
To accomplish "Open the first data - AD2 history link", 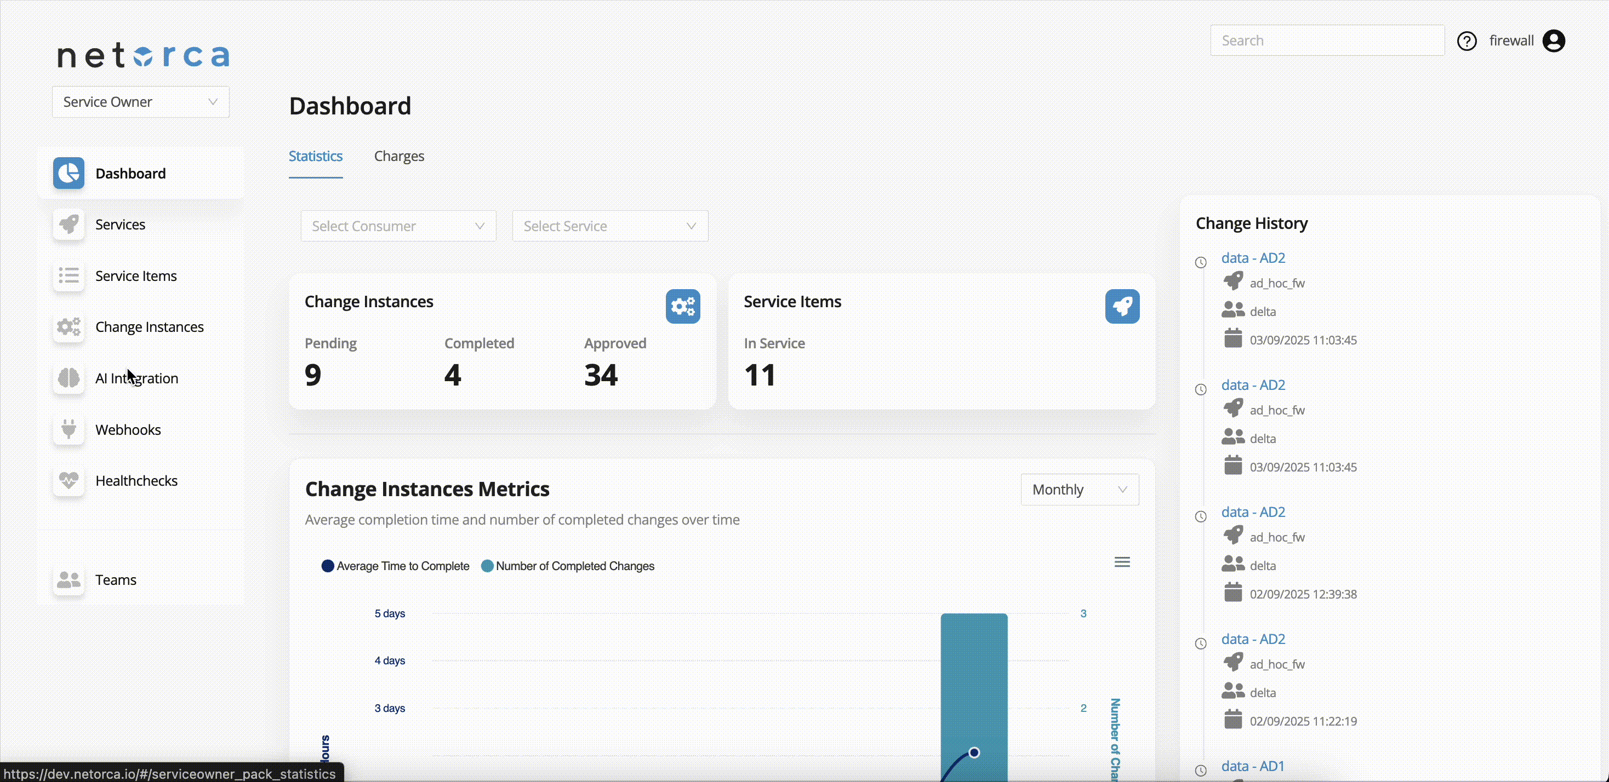I will (1253, 258).
